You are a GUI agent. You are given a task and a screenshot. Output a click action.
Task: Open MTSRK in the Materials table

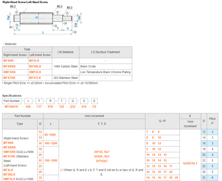tap(9, 61)
